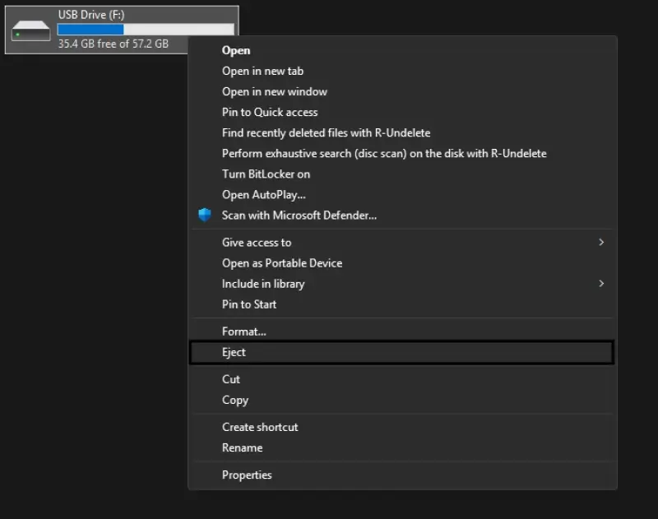Pin the drive to Quick access

click(402, 112)
